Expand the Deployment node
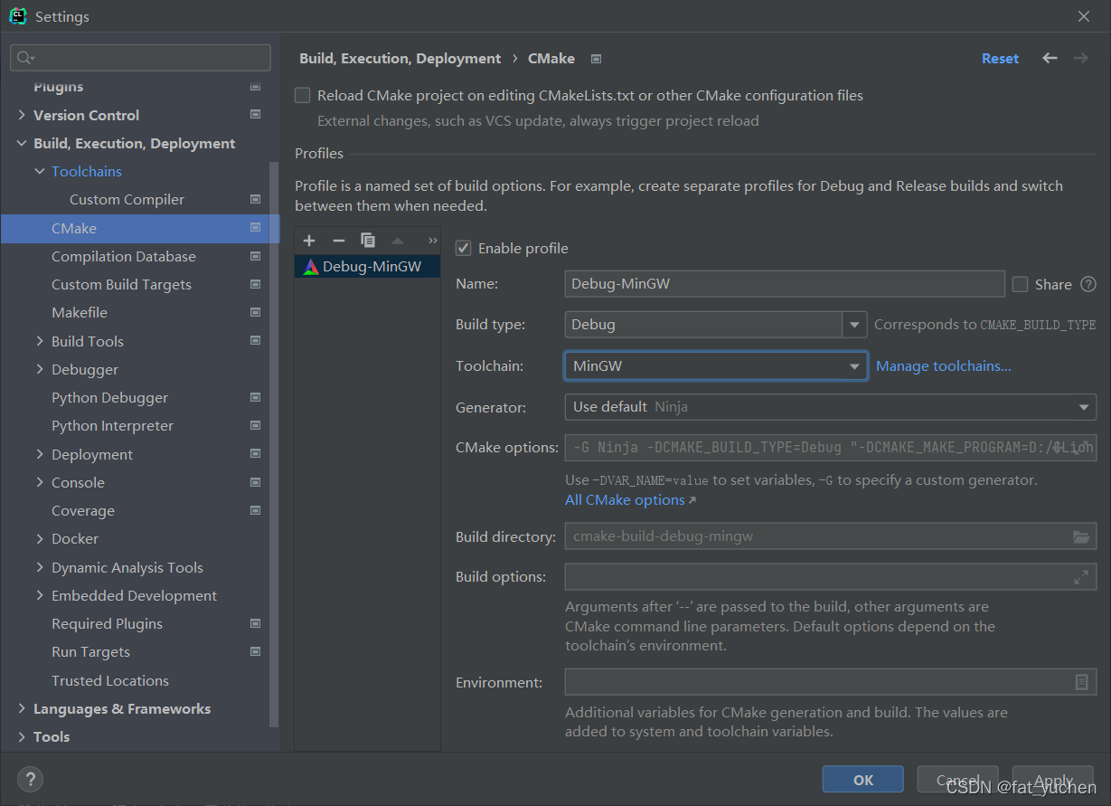The width and height of the screenshot is (1111, 806). (x=40, y=454)
